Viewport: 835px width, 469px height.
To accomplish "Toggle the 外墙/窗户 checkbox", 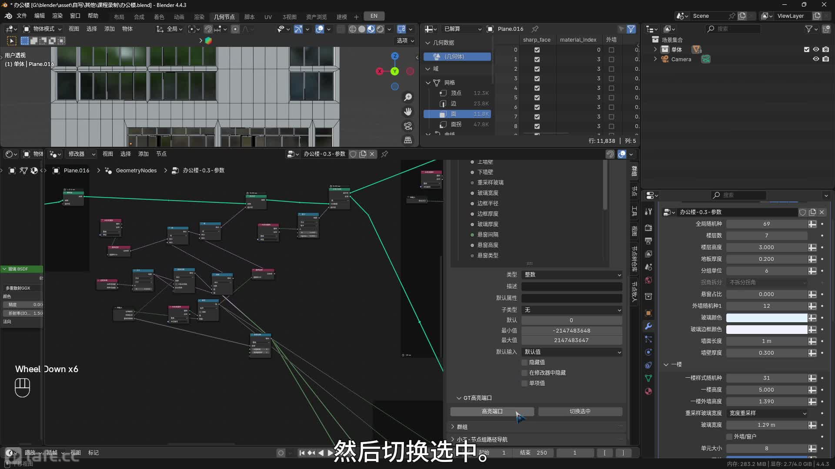I will click(729, 437).
